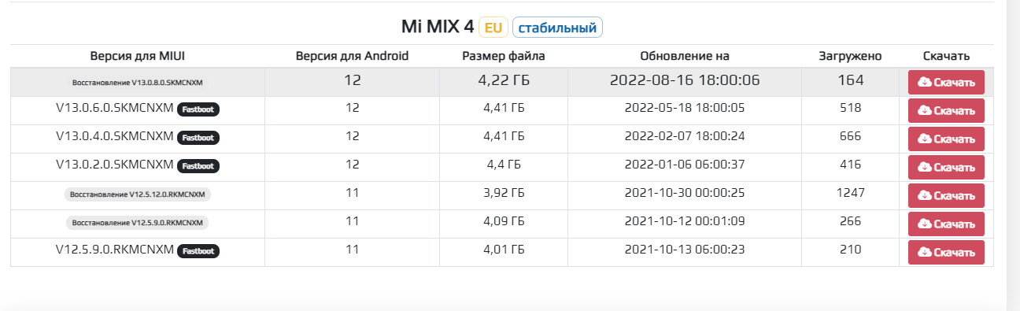This screenshot has width=1020, height=311.
Task: Click the Размер файла column header
Action: coord(504,56)
